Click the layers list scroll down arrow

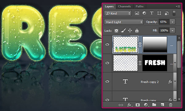[x=179, y=99]
